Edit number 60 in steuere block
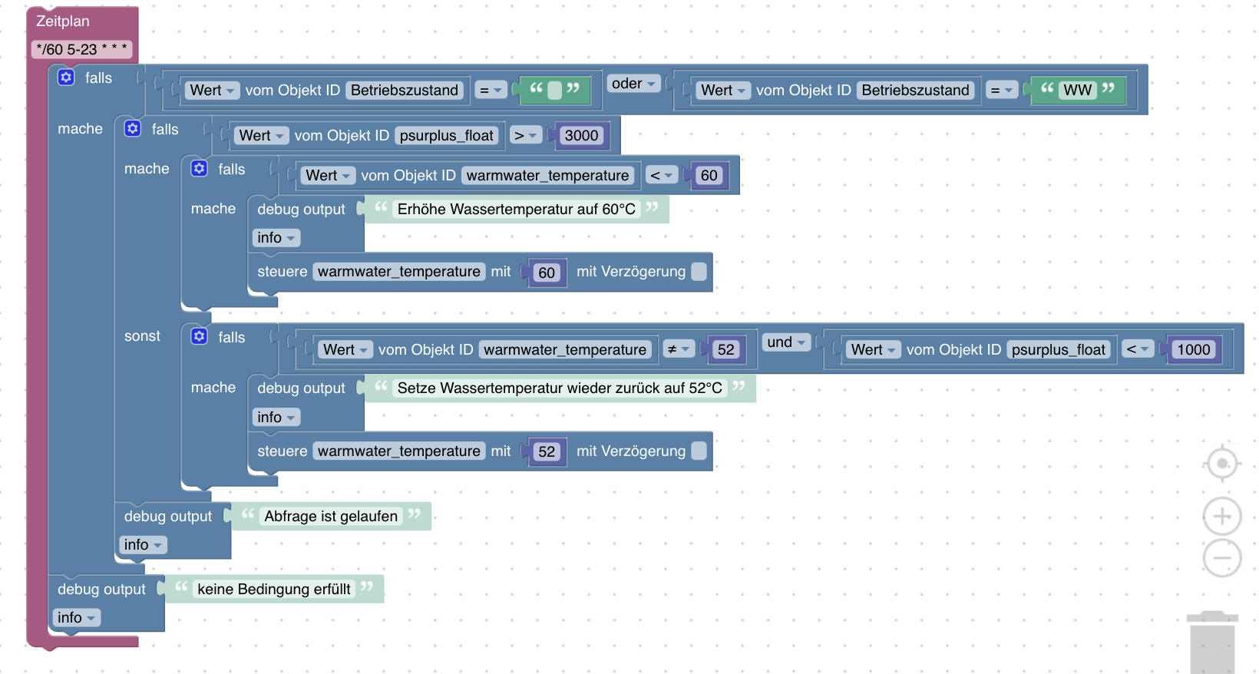This screenshot has height=674, width=1259. pos(547,273)
